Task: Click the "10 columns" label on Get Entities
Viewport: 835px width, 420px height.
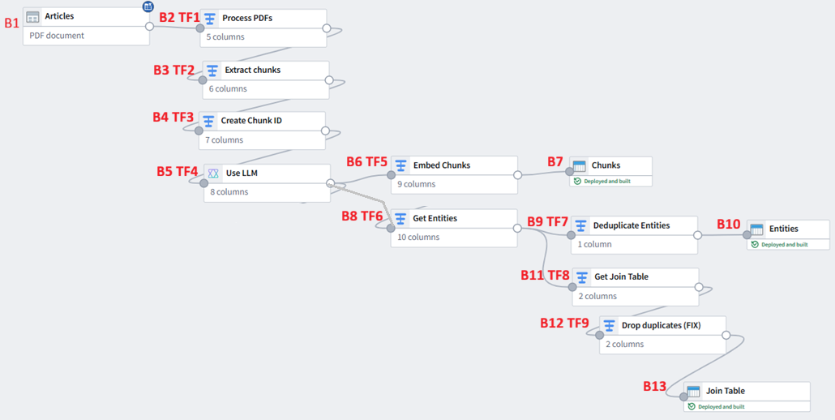Action: click(x=418, y=238)
